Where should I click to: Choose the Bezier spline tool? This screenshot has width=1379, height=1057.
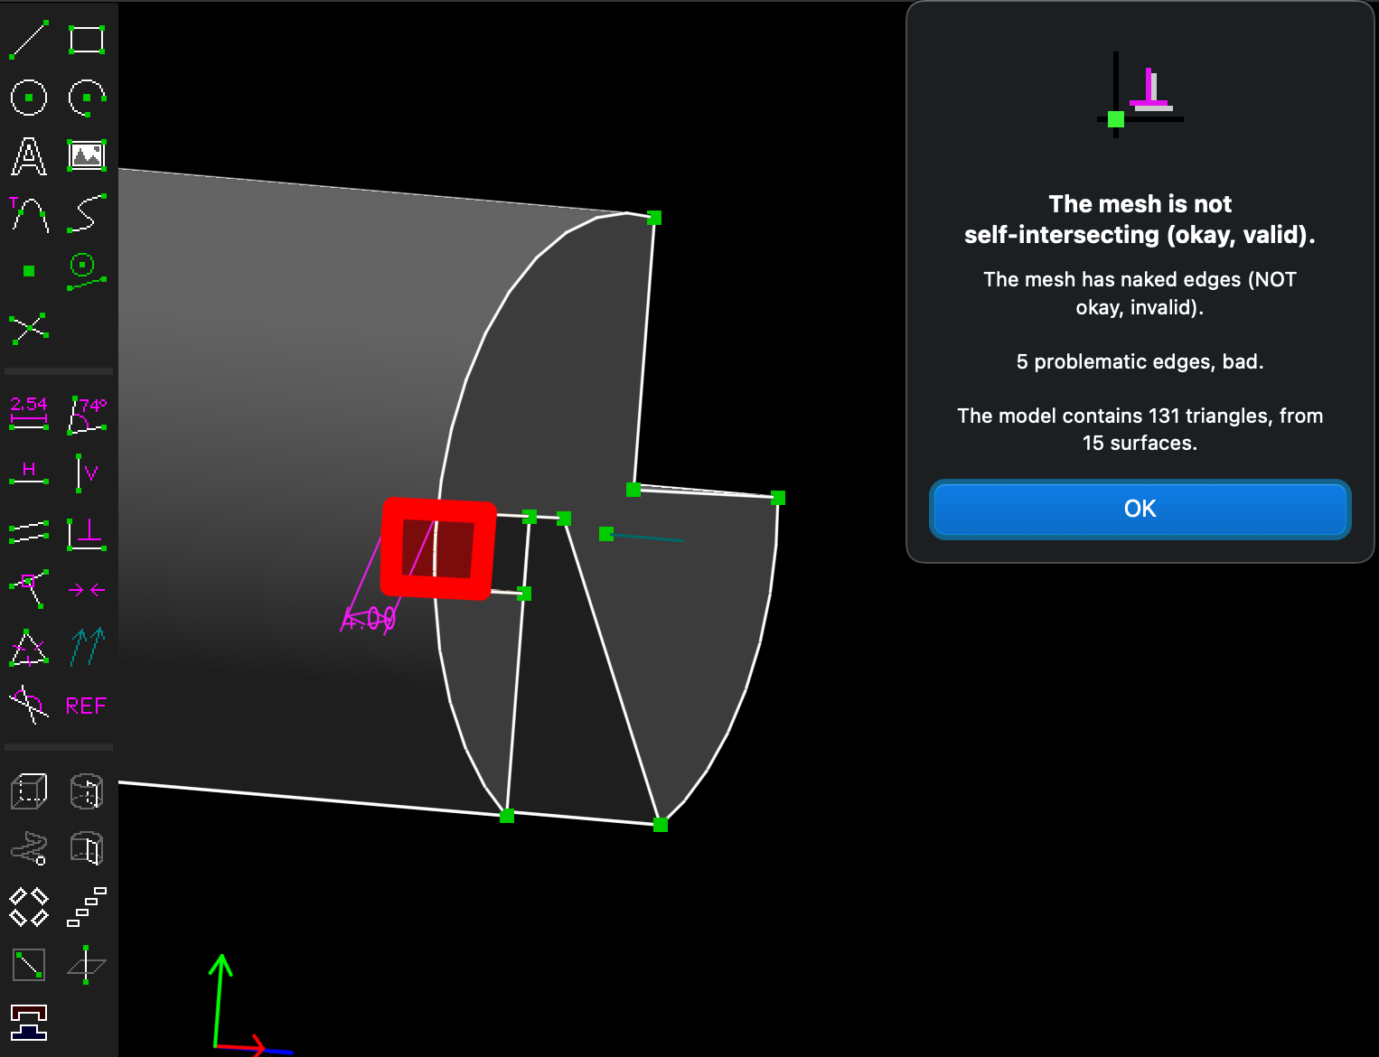tap(87, 214)
